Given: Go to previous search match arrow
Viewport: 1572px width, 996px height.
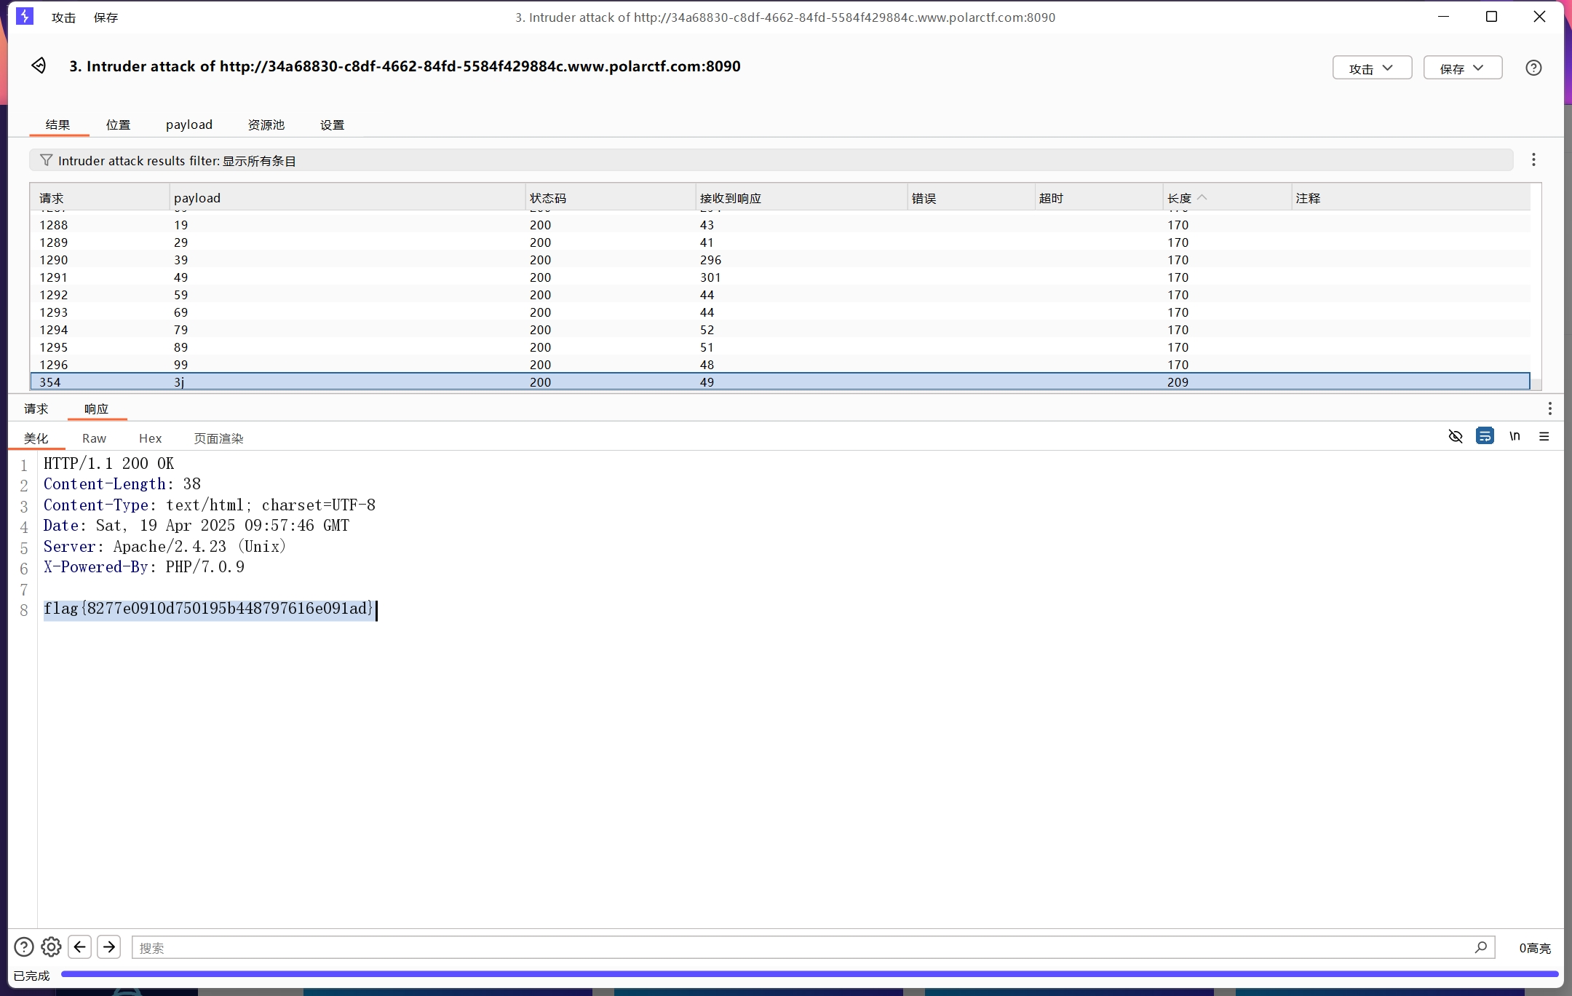Looking at the screenshot, I should pyautogui.click(x=80, y=947).
